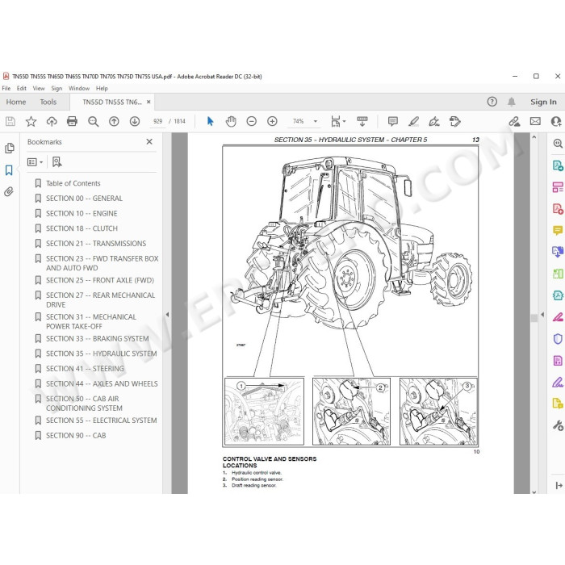Activate the hand pan tool
The height and width of the screenshot is (565, 565).
(x=231, y=121)
